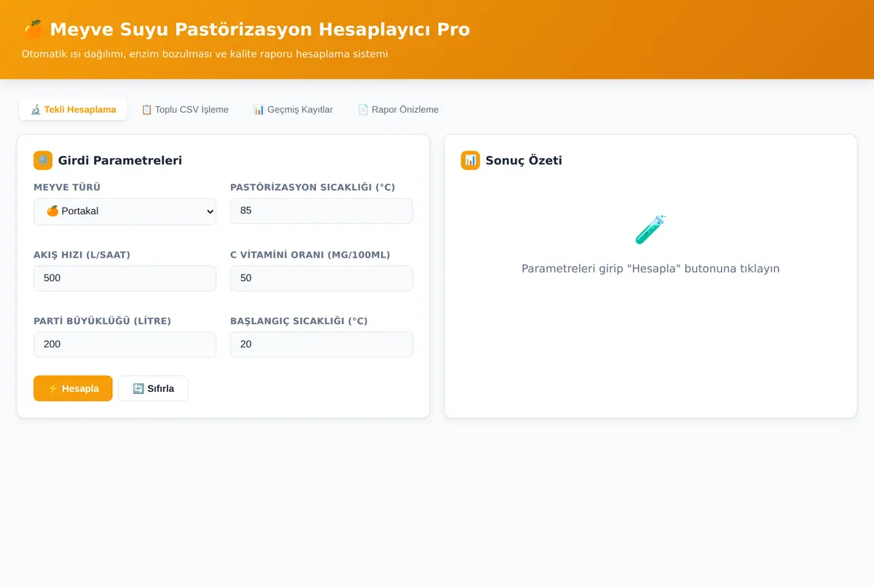Viewport: 874px width, 587px height.
Task: Click the chart icon beside Sonuç Özeti
Action: 471,160
